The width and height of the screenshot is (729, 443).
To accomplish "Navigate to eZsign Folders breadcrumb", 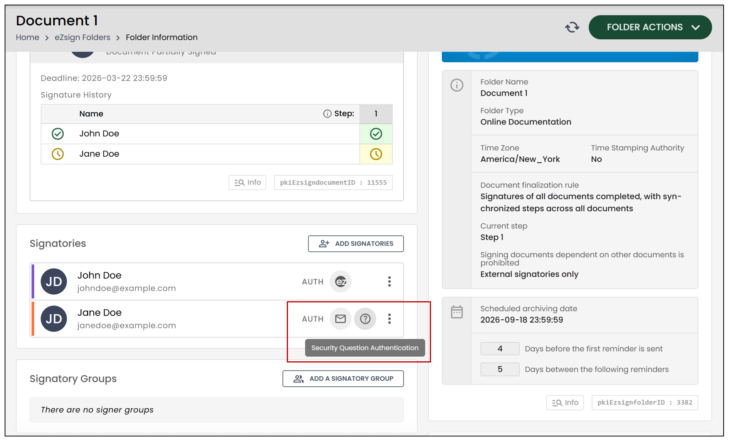I will [82, 37].
